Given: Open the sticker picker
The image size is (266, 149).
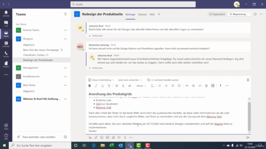Looking at the screenshot, I should [113, 137].
